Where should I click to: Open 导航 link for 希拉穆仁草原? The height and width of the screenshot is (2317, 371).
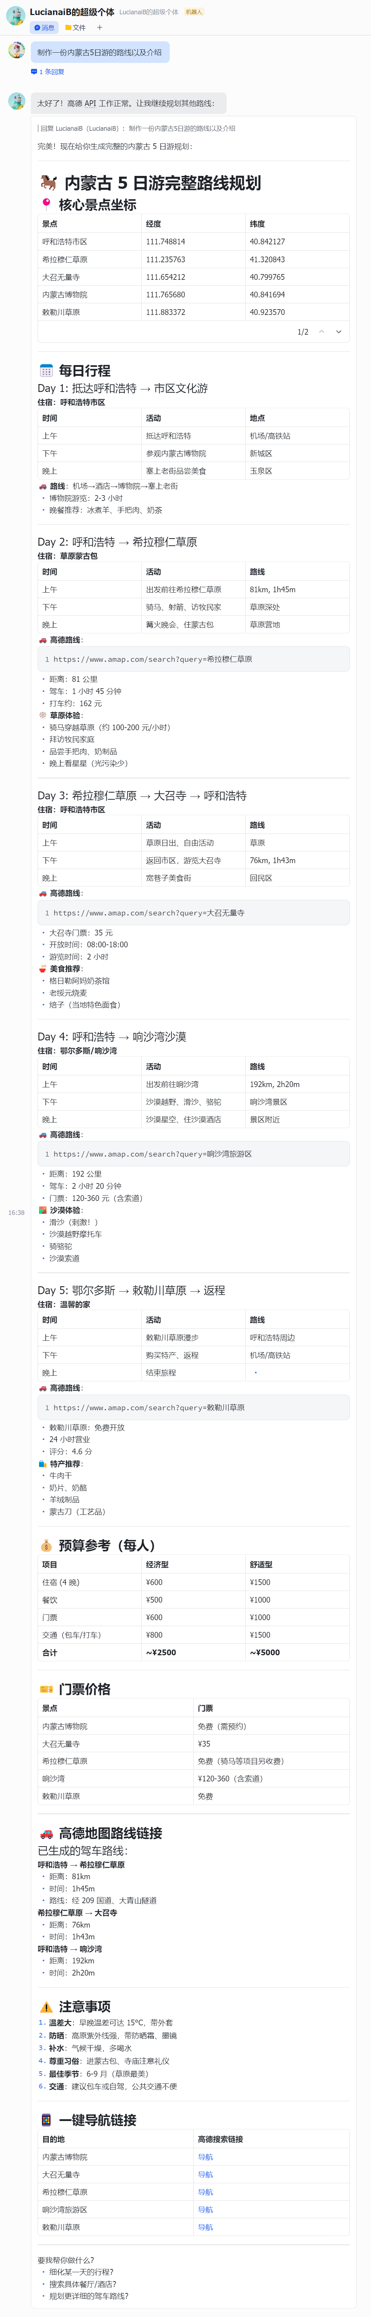(x=206, y=2192)
